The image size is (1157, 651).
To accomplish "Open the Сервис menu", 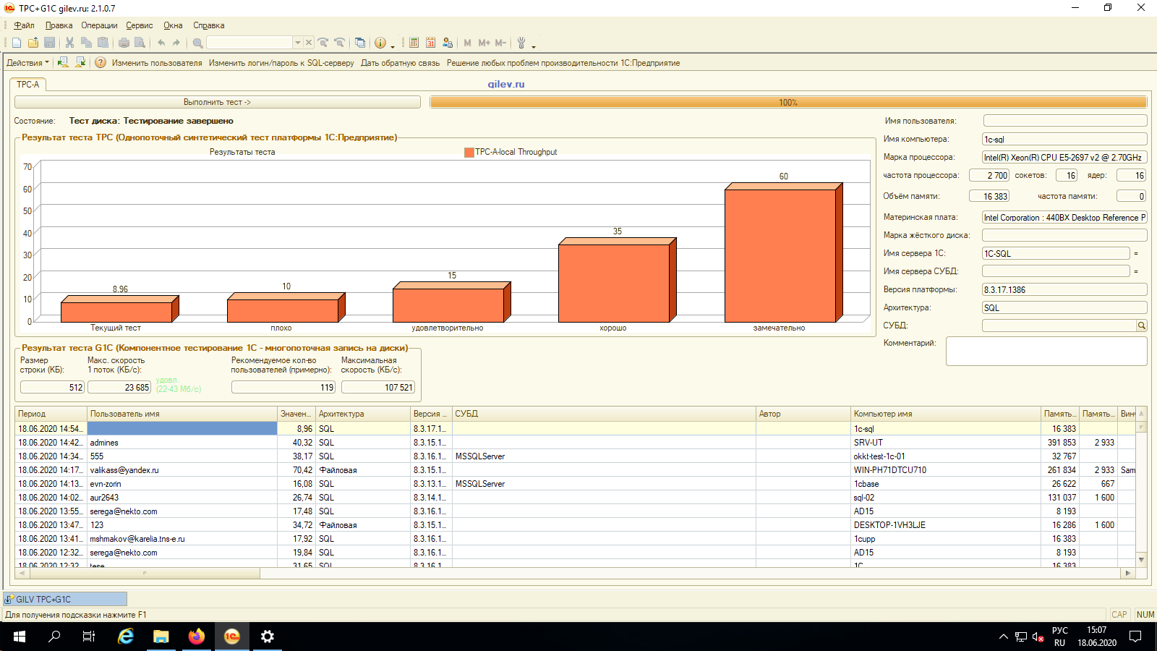I will pos(140,25).
